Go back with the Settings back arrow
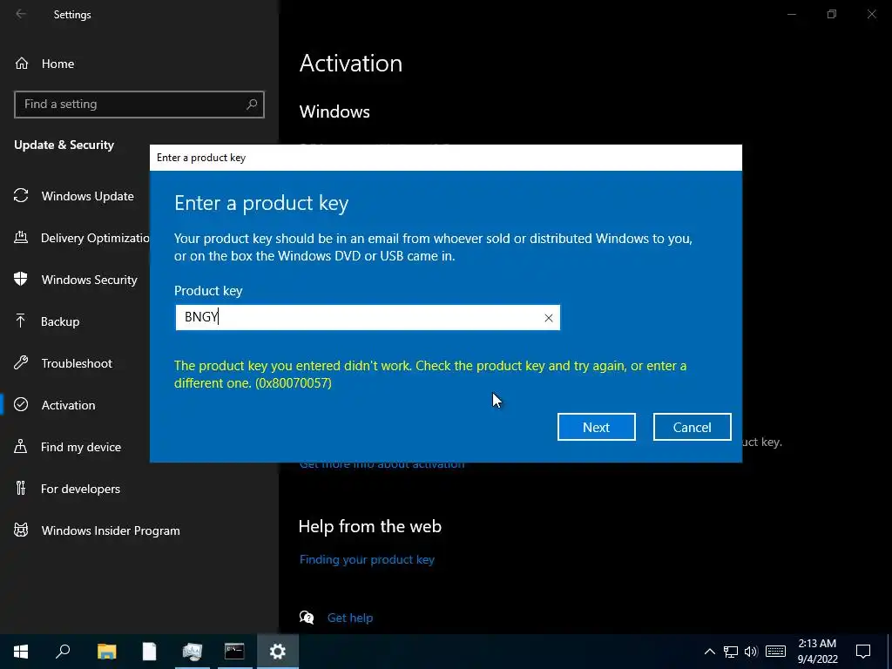The height and width of the screenshot is (669, 892). [x=21, y=14]
